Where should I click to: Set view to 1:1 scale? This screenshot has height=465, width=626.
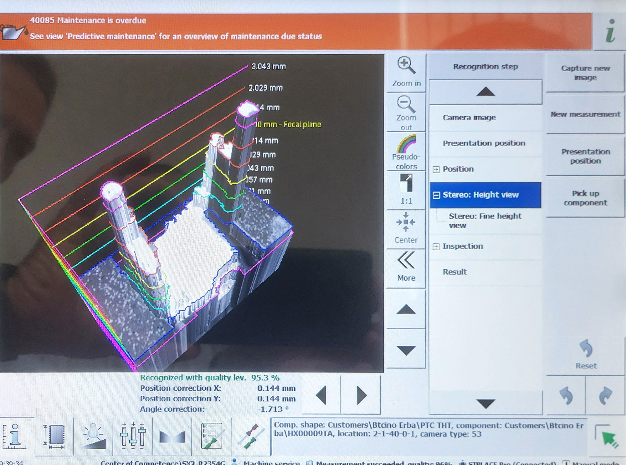[406, 183]
